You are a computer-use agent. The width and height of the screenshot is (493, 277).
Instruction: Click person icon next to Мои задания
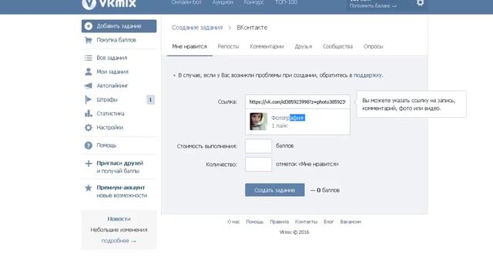89,72
